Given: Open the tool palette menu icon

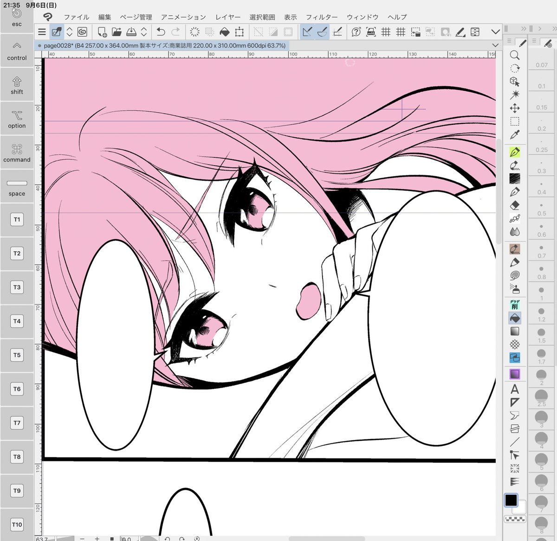Looking at the screenshot, I should pos(509,41).
